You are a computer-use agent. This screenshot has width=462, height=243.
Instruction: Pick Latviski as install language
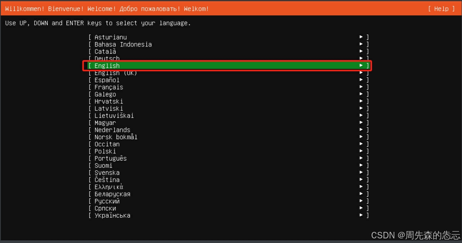[x=228, y=108]
